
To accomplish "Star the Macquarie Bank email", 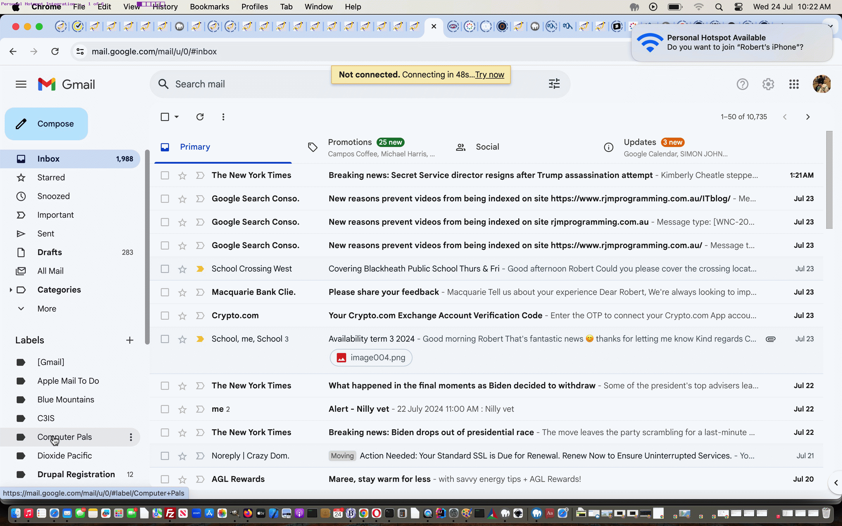I will tap(182, 292).
